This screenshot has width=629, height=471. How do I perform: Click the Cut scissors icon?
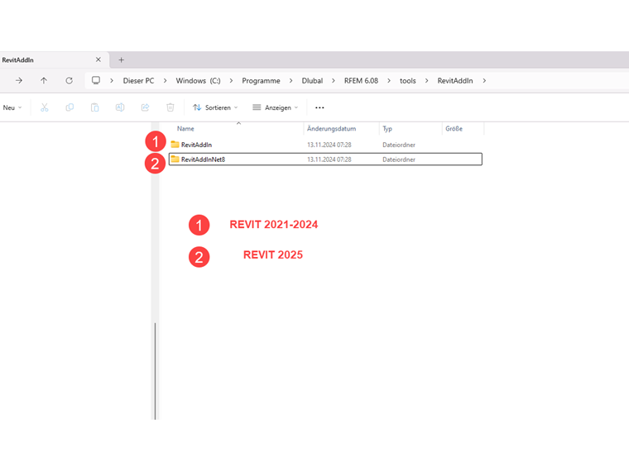(x=45, y=107)
